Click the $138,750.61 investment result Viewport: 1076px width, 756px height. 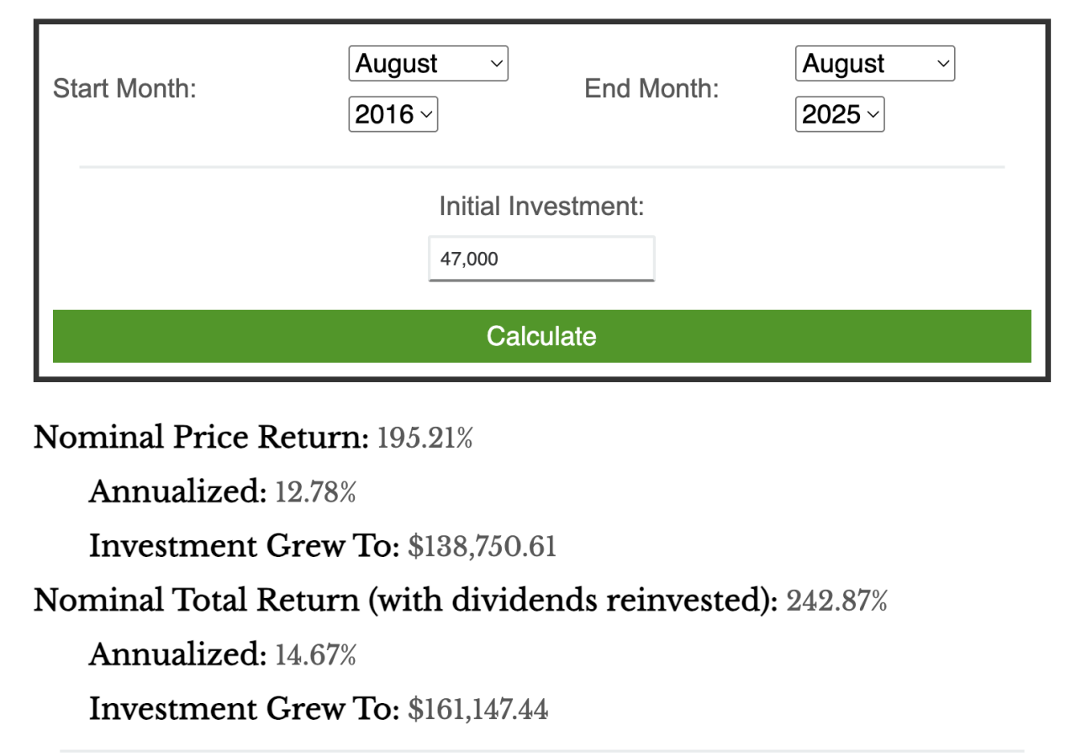click(x=482, y=547)
